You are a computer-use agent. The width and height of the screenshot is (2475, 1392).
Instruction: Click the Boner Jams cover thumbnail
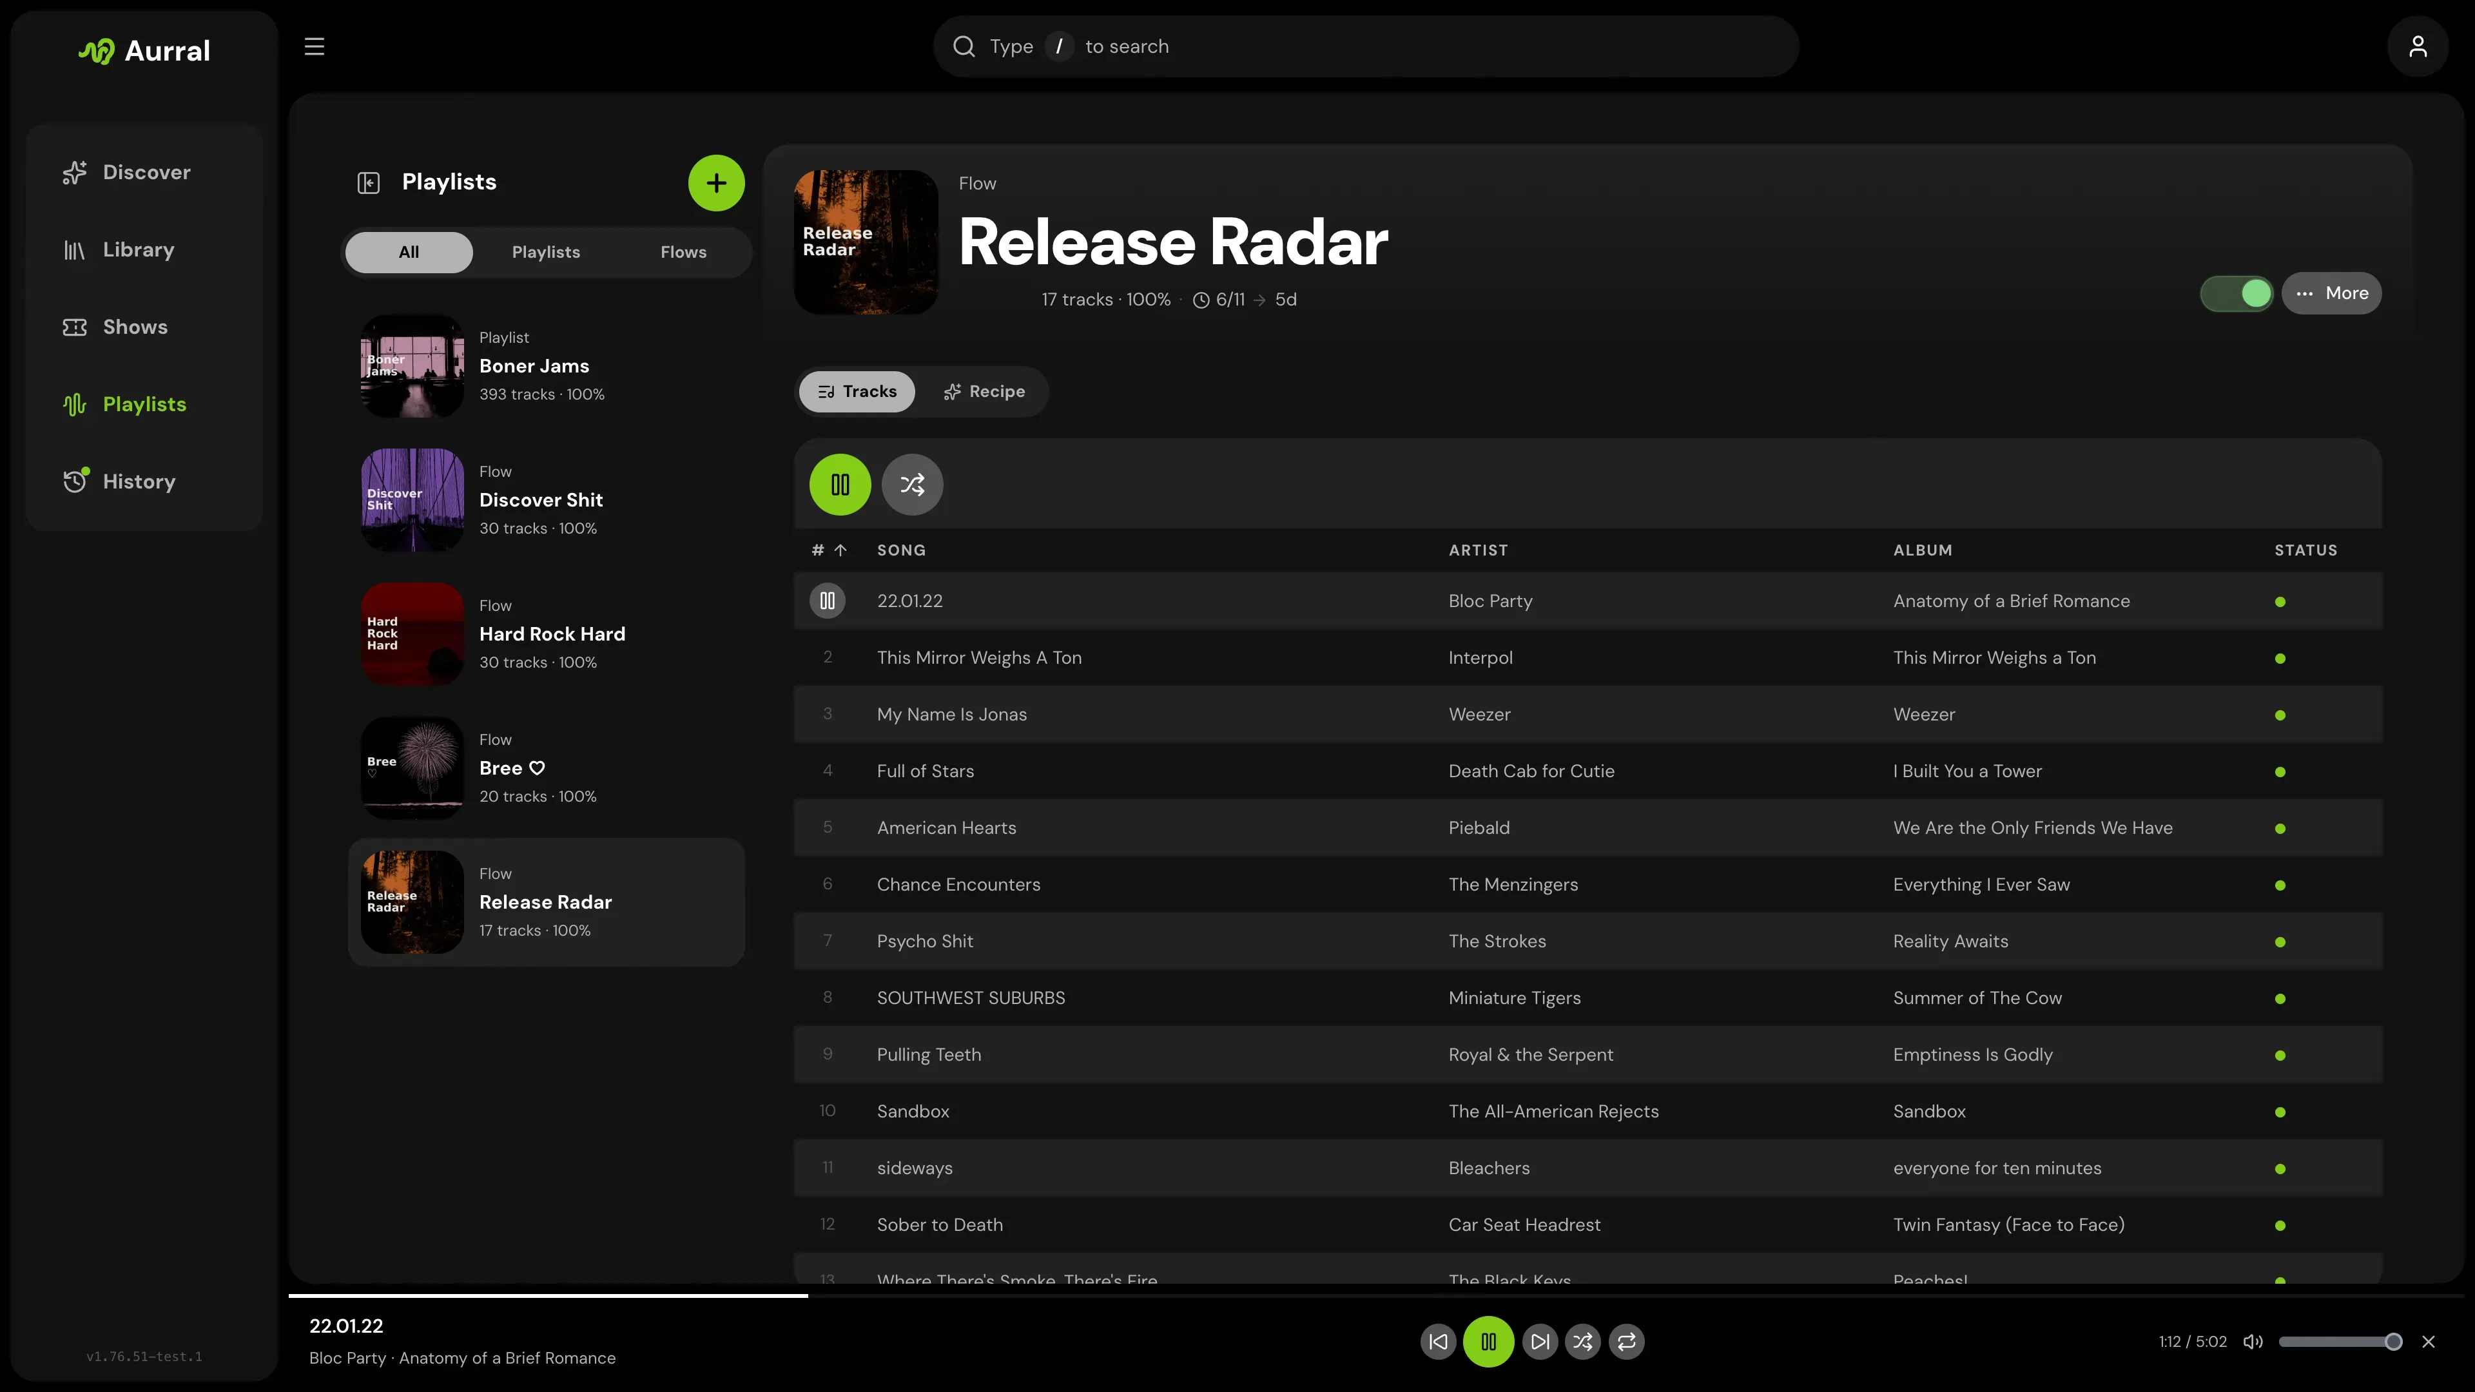pos(412,366)
